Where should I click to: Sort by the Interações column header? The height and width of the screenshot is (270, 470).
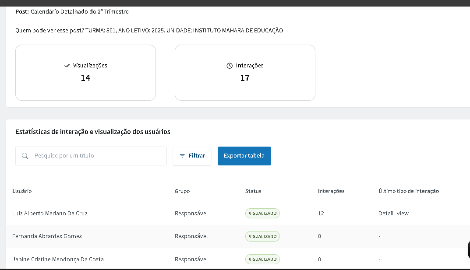[x=331, y=191]
